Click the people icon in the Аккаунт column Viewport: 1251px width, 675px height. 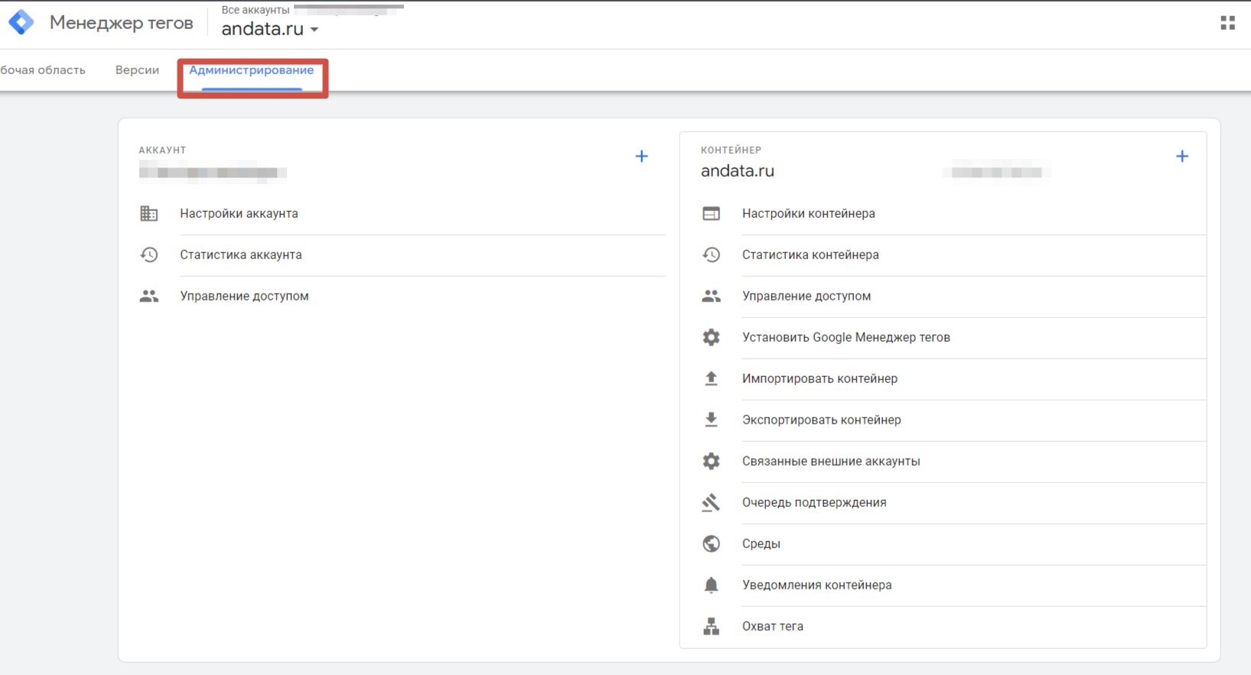click(149, 296)
